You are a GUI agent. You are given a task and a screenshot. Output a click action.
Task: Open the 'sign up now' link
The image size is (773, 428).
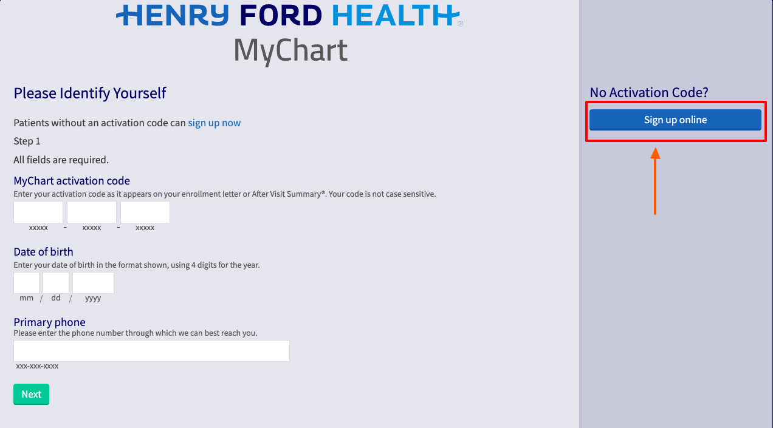tap(214, 123)
